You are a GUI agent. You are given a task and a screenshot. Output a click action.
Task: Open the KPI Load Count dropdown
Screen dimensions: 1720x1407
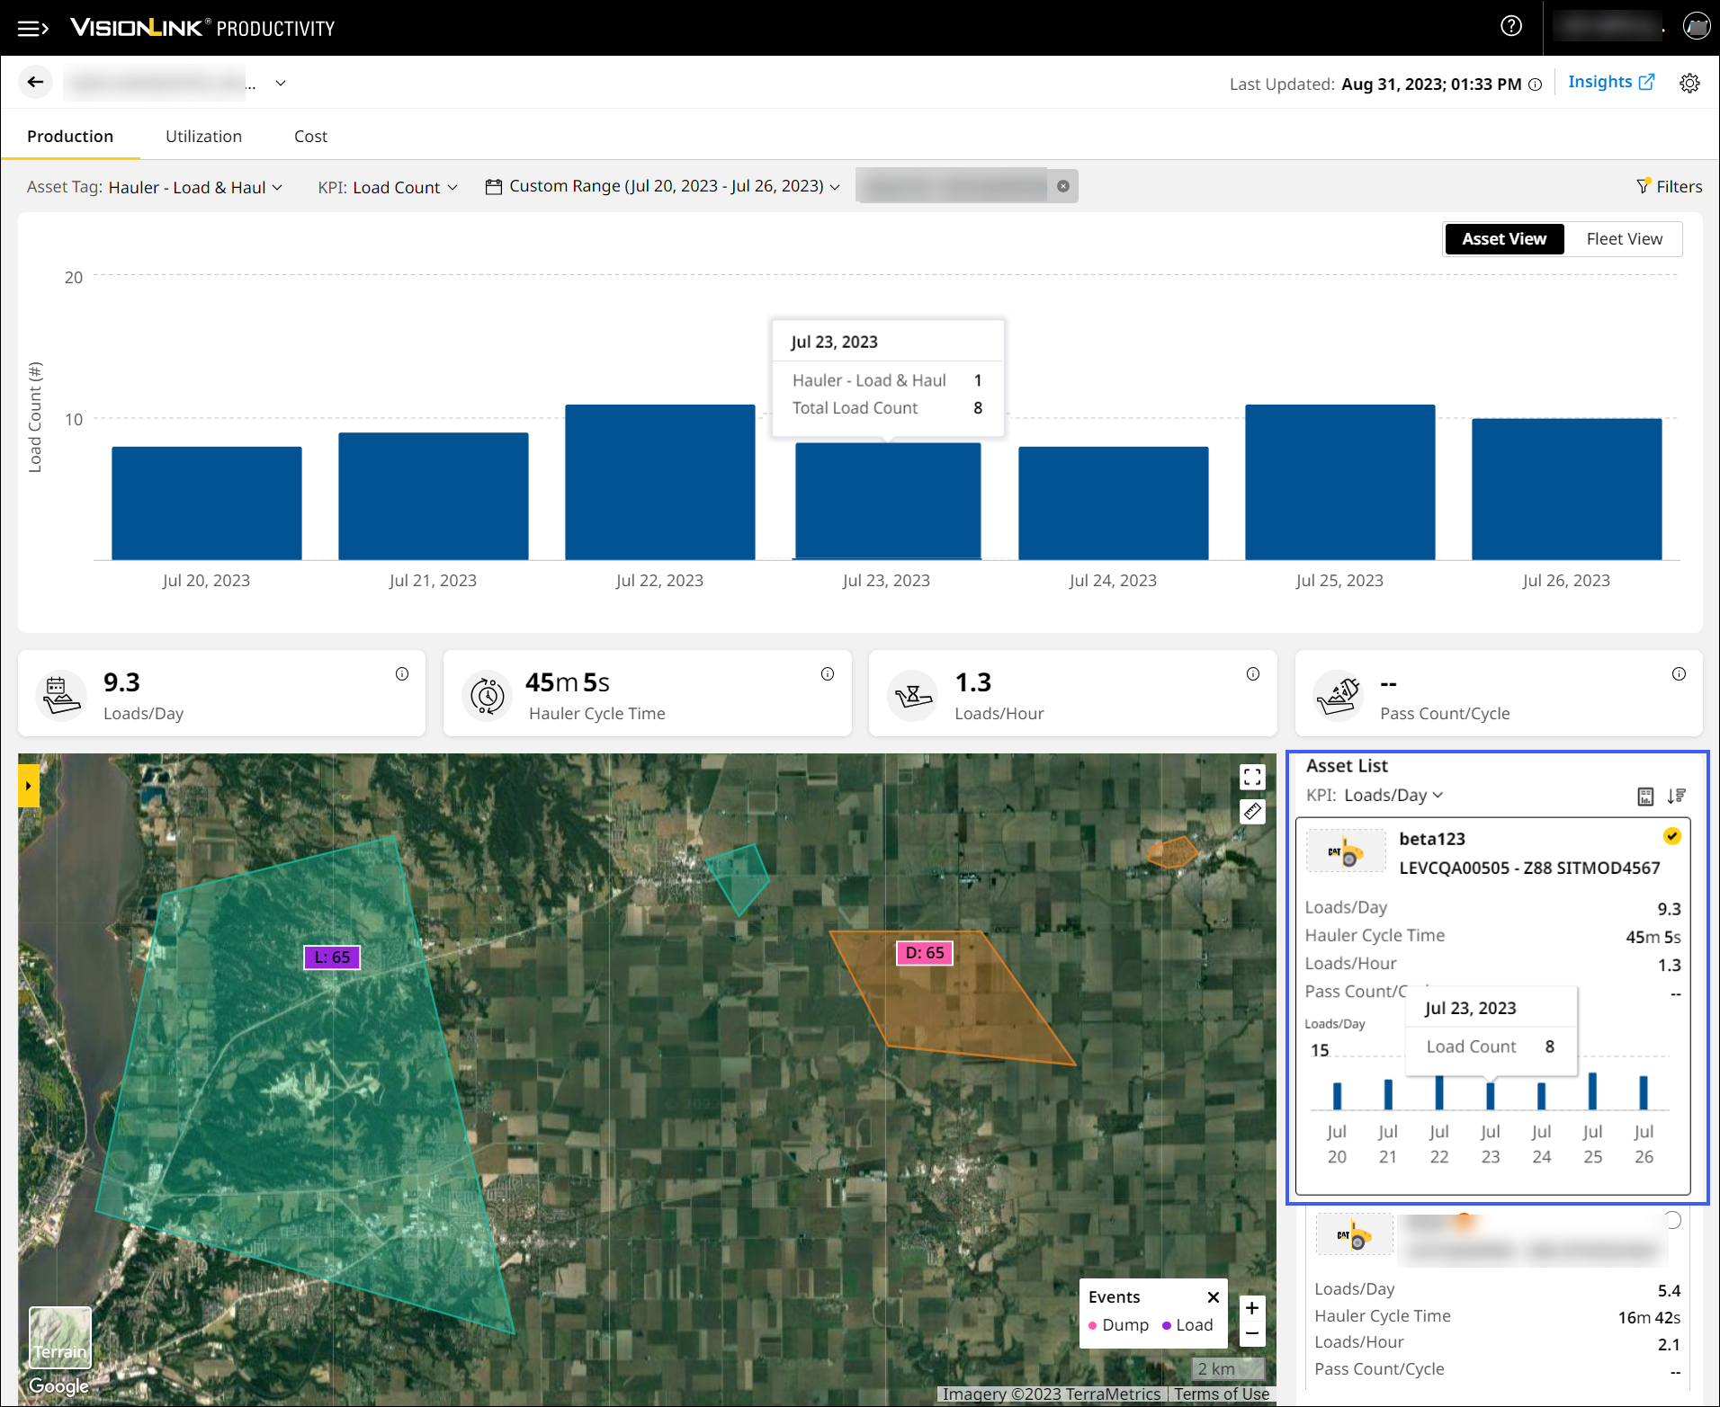(396, 187)
